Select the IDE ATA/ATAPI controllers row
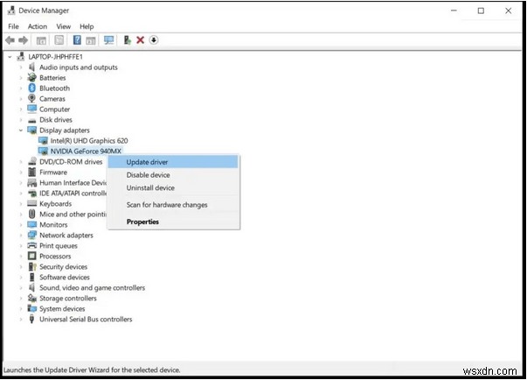The height and width of the screenshot is (380, 527). click(x=73, y=194)
